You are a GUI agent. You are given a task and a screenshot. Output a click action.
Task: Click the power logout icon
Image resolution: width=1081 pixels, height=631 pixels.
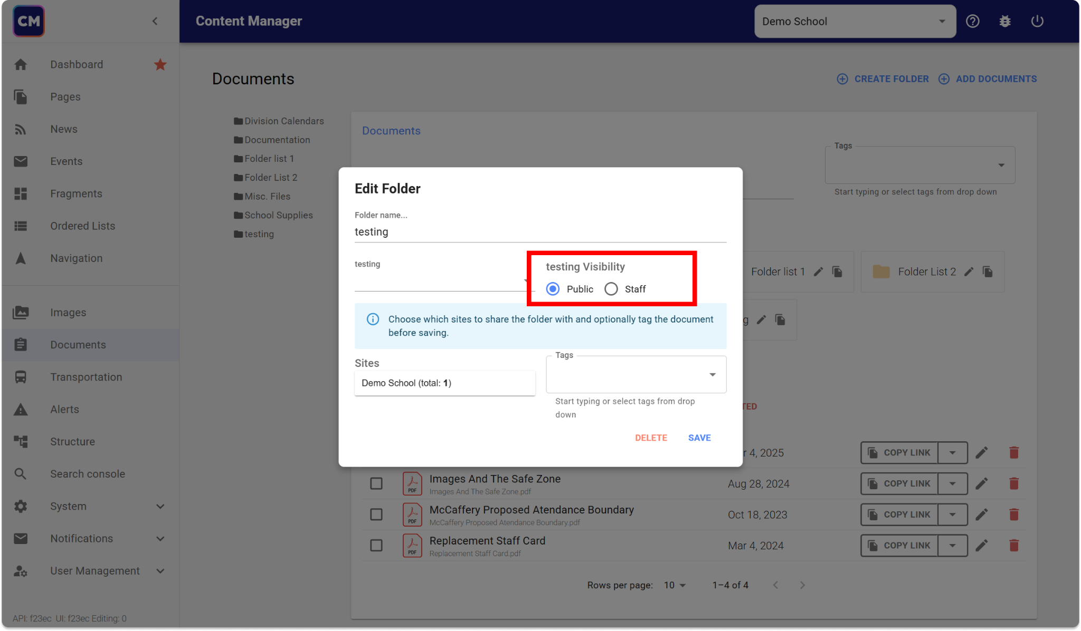1037,21
